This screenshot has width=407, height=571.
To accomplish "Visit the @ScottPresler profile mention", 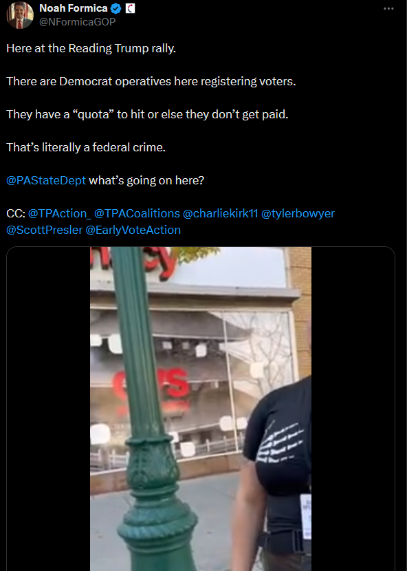I will tap(45, 230).
